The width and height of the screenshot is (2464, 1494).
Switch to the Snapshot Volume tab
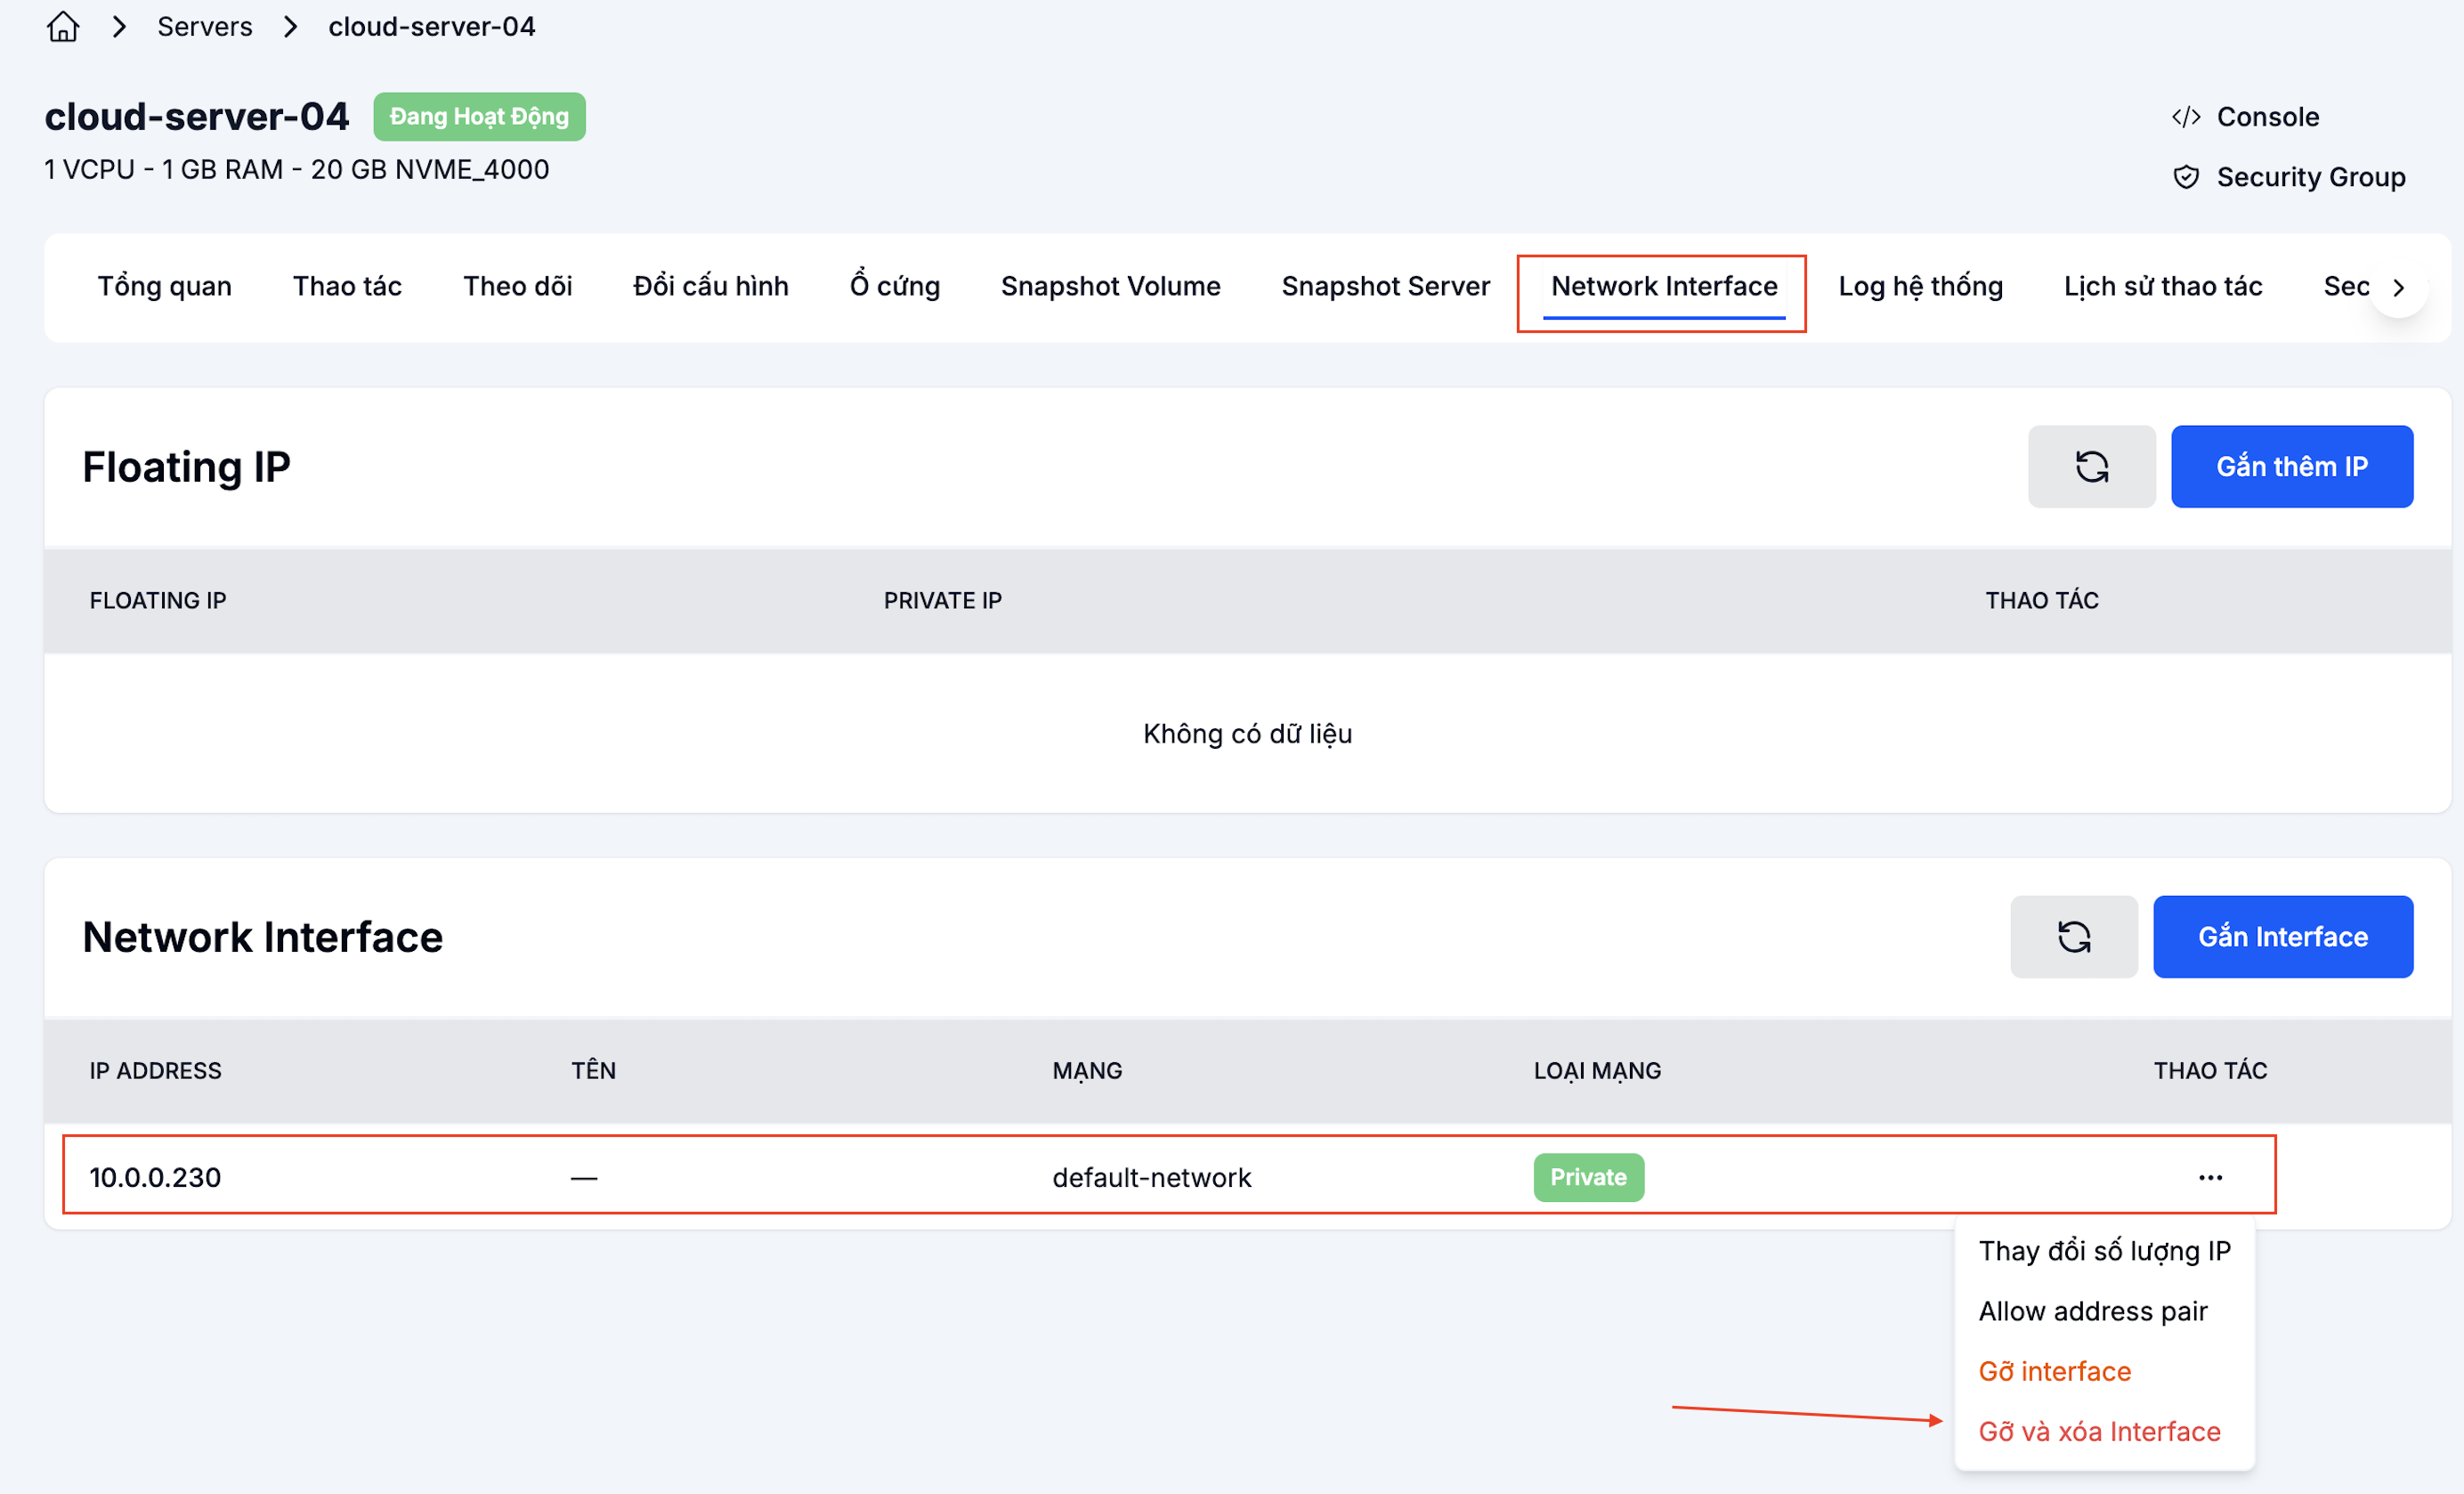click(x=1111, y=286)
